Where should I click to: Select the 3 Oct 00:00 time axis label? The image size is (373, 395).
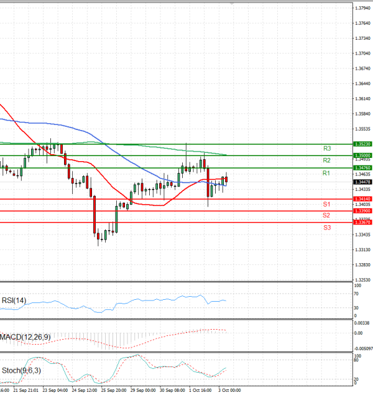[x=229, y=391]
